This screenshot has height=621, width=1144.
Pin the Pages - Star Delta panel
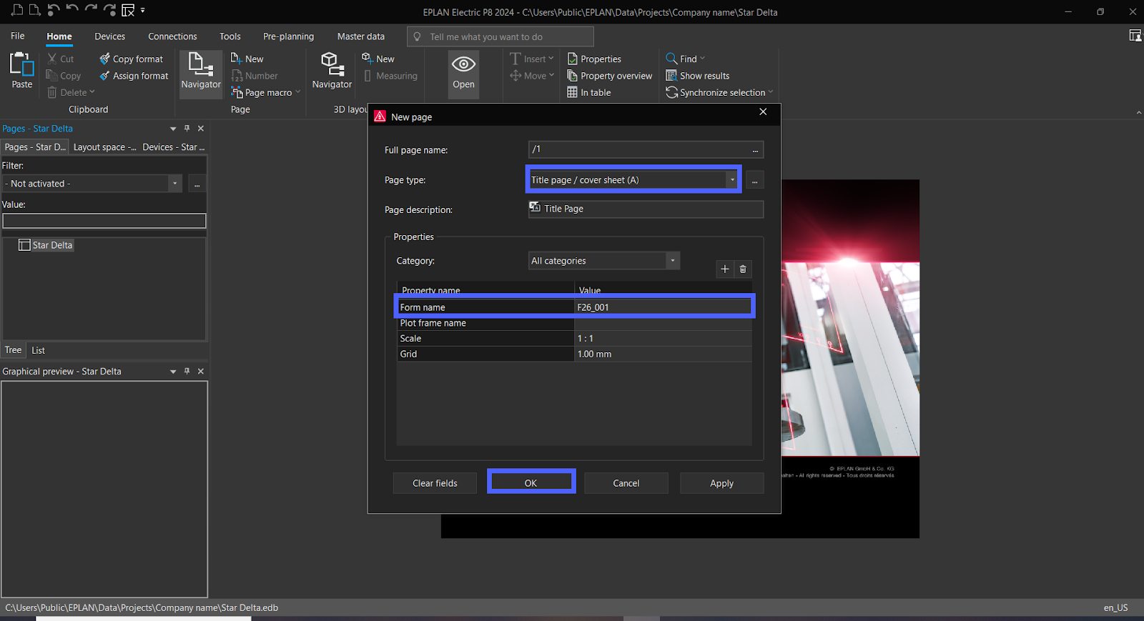(x=187, y=129)
